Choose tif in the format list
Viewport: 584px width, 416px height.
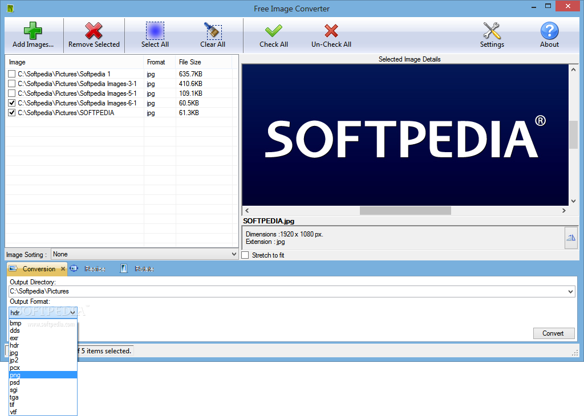(43, 405)
